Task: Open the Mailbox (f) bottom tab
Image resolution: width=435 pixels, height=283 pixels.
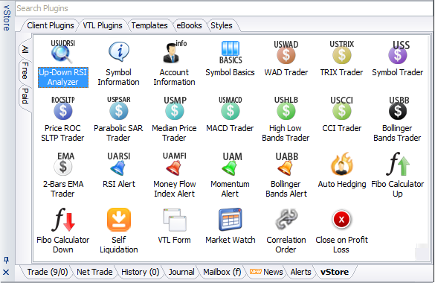Action: point(222,272)
